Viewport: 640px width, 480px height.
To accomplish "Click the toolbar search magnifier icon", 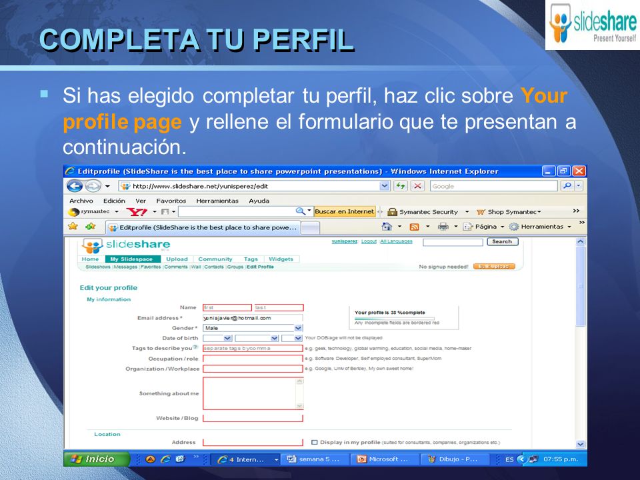I will pyautogui.click(x=300, y=211).
